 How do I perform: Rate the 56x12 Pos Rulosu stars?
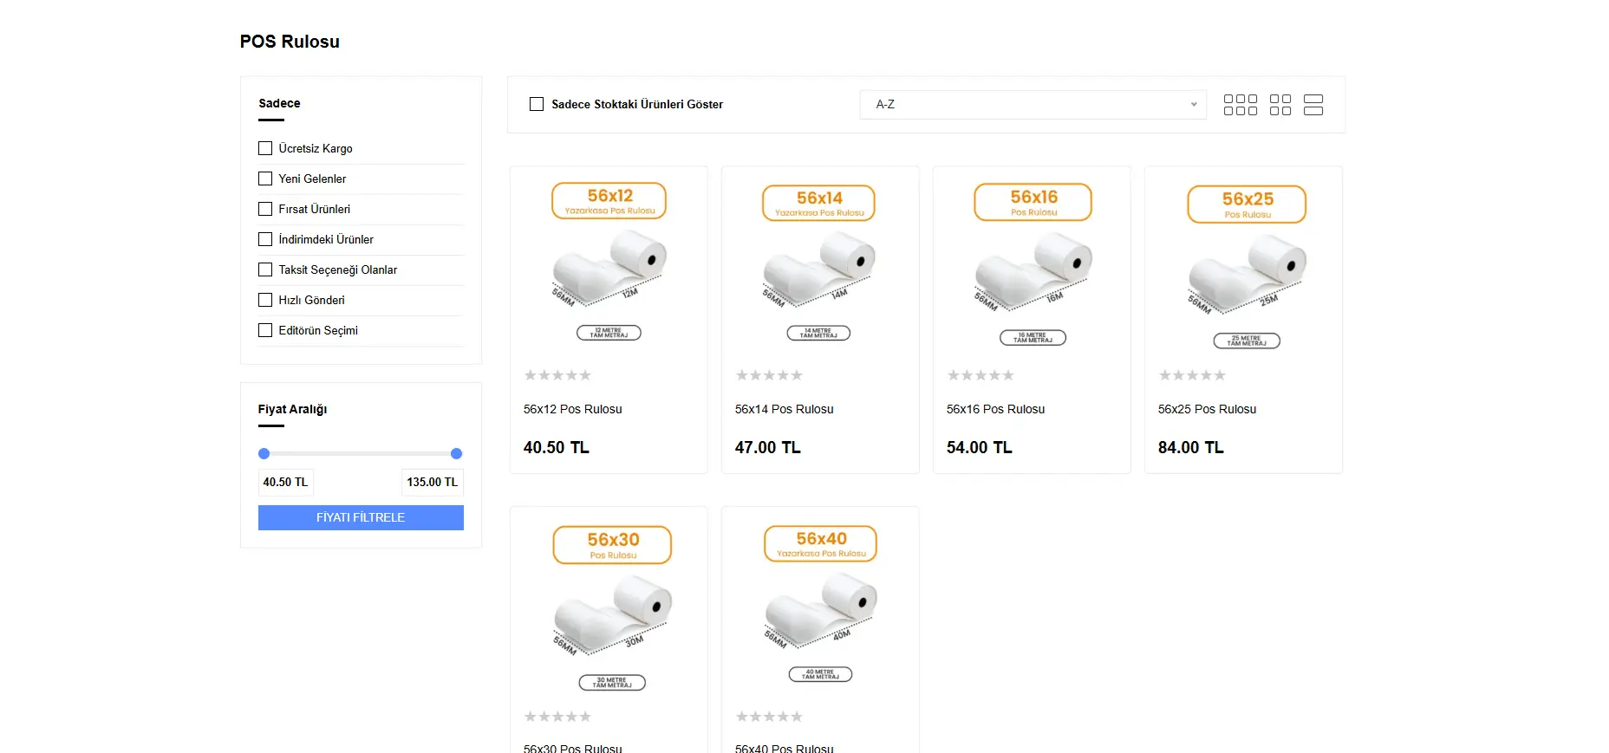(557, 375)
